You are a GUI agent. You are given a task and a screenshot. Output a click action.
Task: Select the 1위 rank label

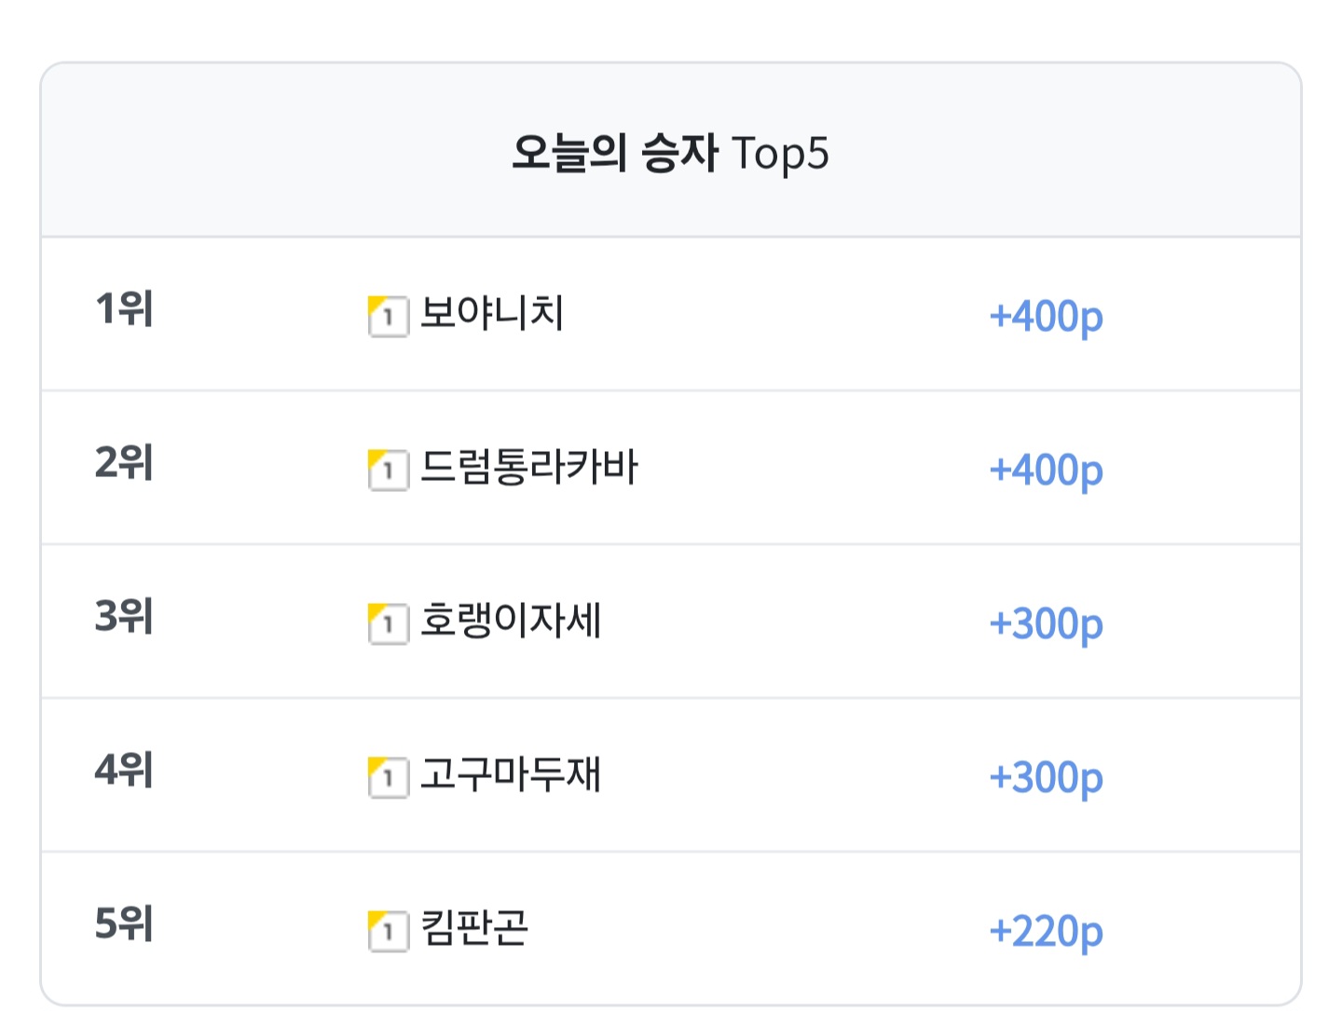pos(124,308)
